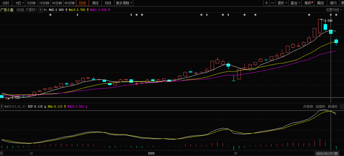Click the 2020 year label on the time axis

(151, 154)
